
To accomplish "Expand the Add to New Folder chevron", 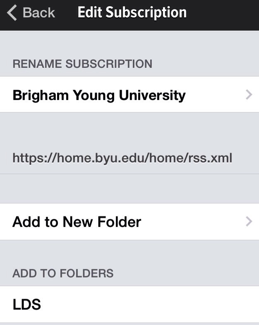I will click(249, 221).
